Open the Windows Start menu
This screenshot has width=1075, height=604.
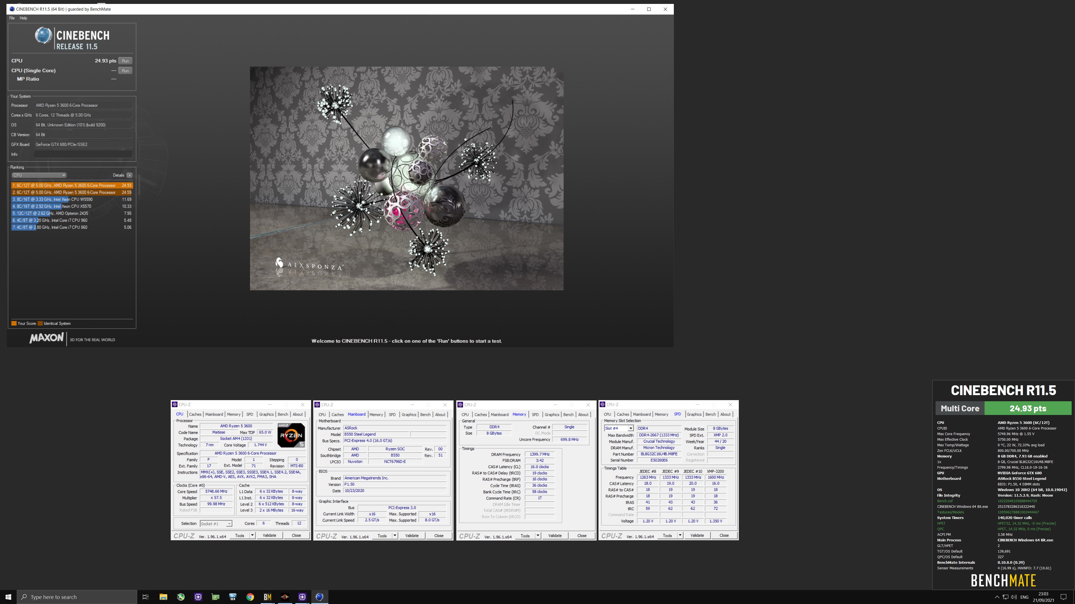click(x=8, y=597)
